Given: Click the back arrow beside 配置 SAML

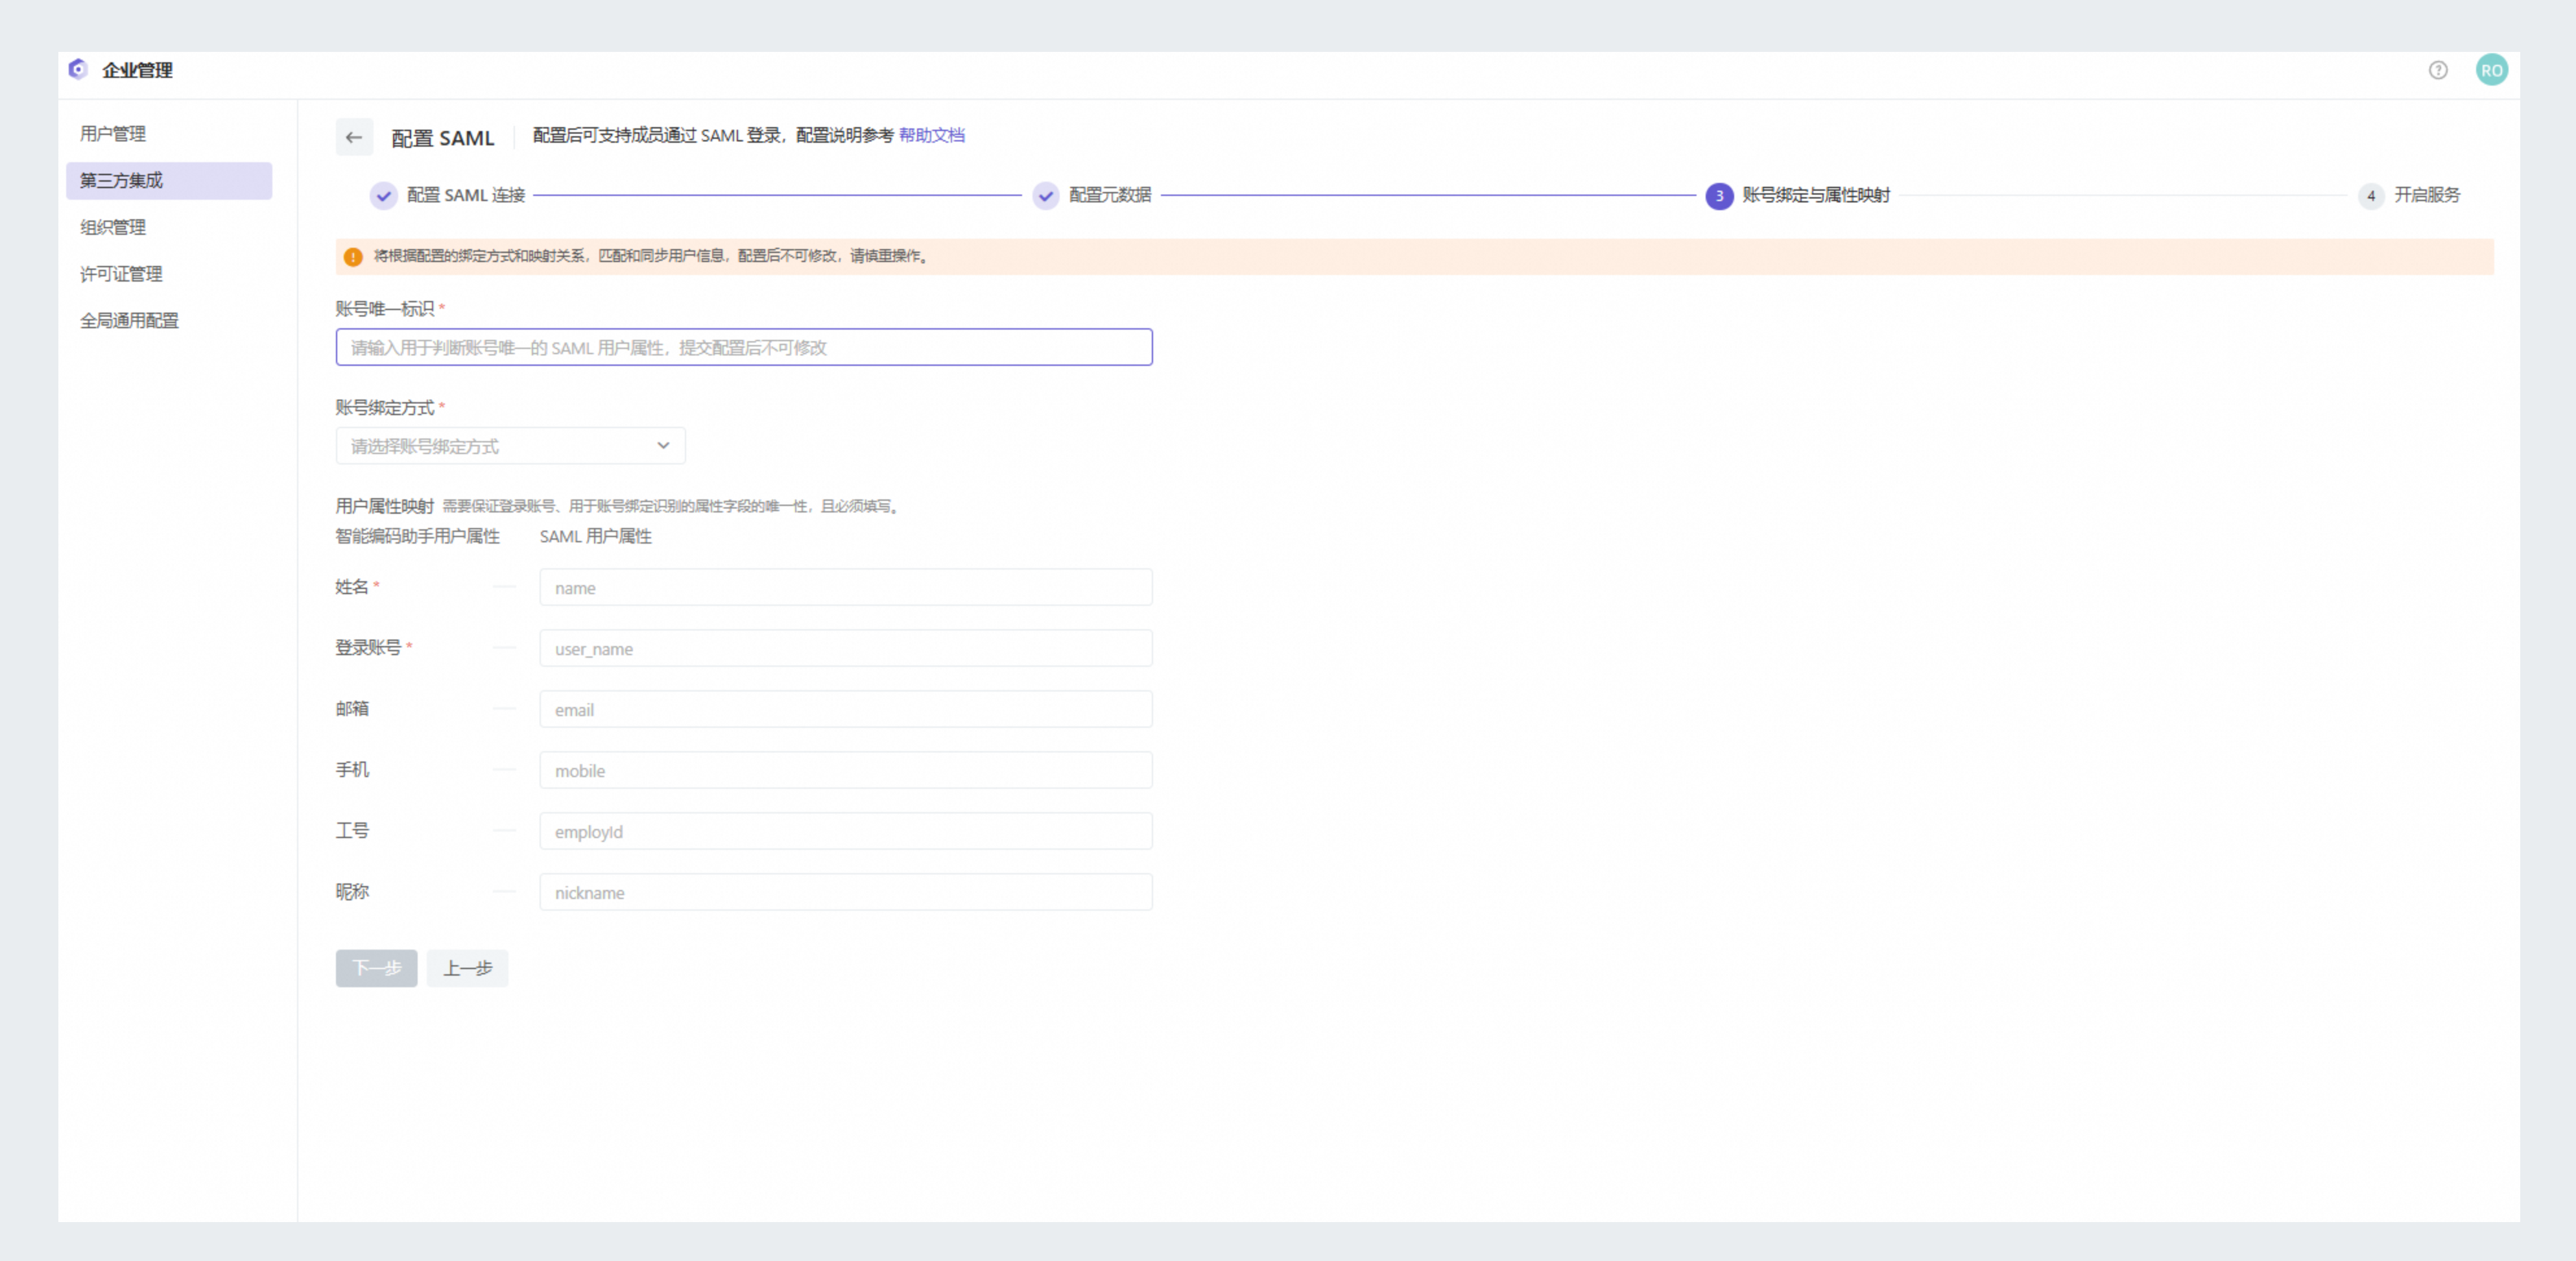Looking at the screenshot, I should [354, 137].
